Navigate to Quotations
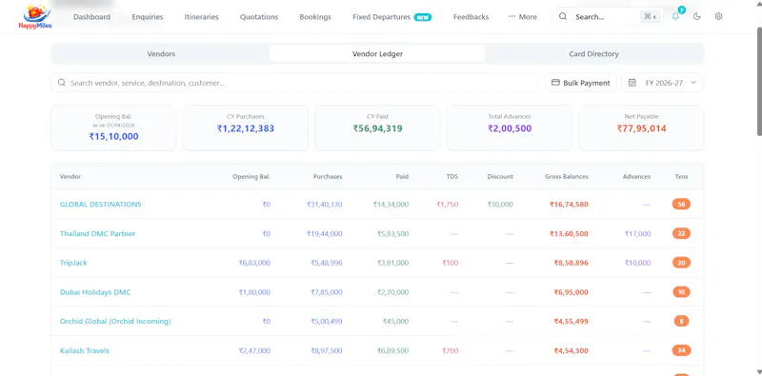Screen dimensions: 762x376 [259, 16]
